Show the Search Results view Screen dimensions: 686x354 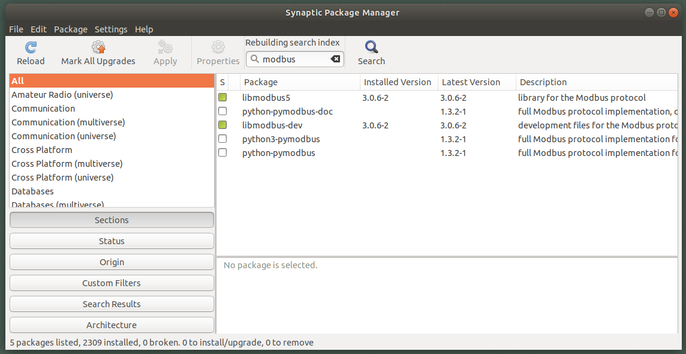[x=112, y=304]
